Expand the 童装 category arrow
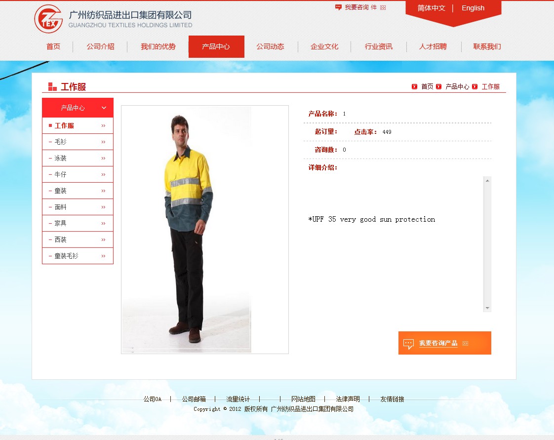Screen dimensions: 554x440 [x=103, y=191]
